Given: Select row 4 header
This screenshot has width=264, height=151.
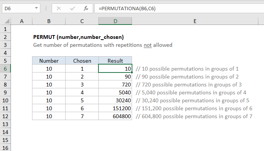Looking at the screenshot, I should pos(5,53).
